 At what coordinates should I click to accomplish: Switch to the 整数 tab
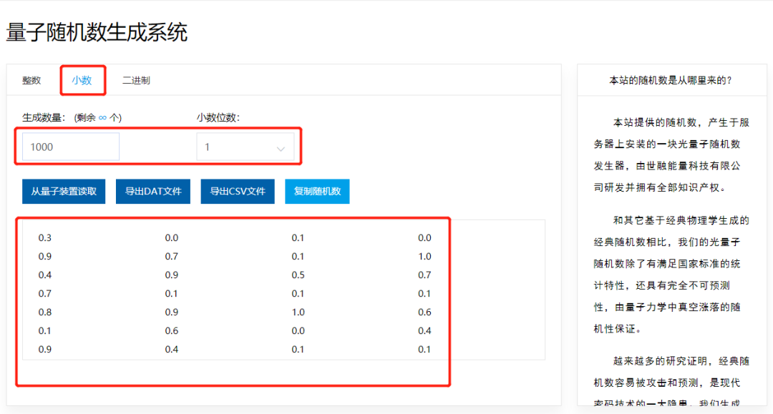point(31,81)
